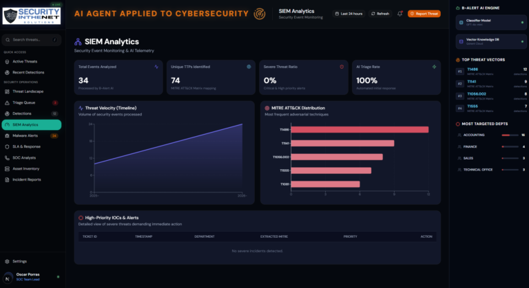Click the T1486 link in Top Threat Vectors

coord(473,69)
